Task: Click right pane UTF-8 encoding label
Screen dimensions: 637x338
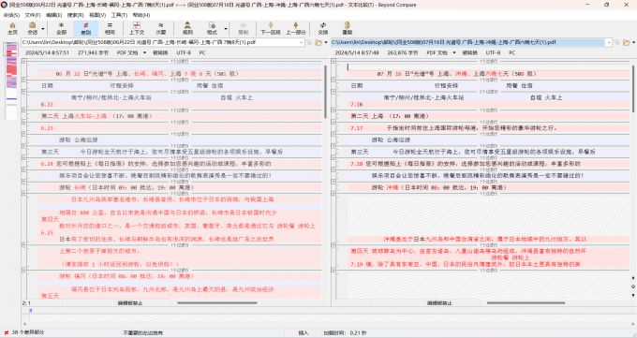Action: pos(493,52)
